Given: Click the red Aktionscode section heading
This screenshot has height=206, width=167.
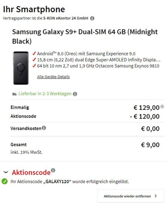Looking at the screenshot, I should 31,172.
